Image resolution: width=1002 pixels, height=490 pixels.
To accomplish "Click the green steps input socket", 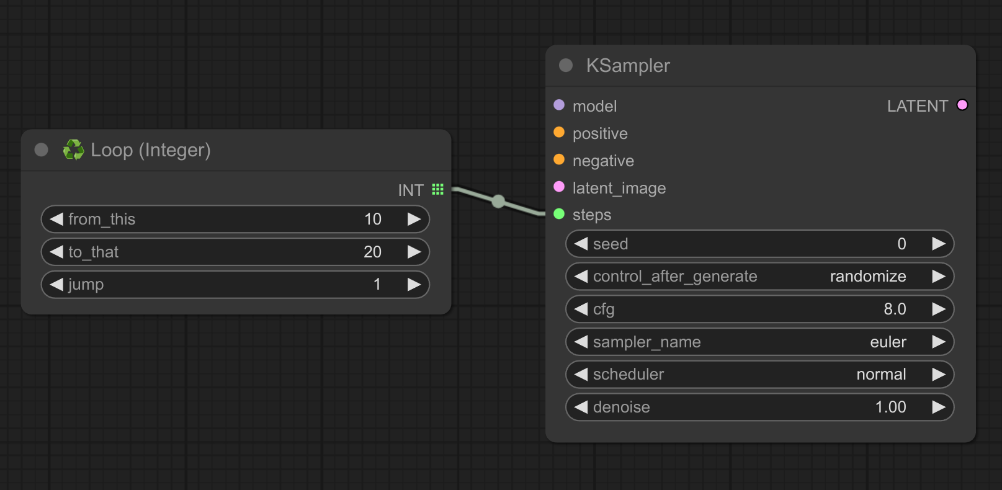I will click(x=559, y=214).
